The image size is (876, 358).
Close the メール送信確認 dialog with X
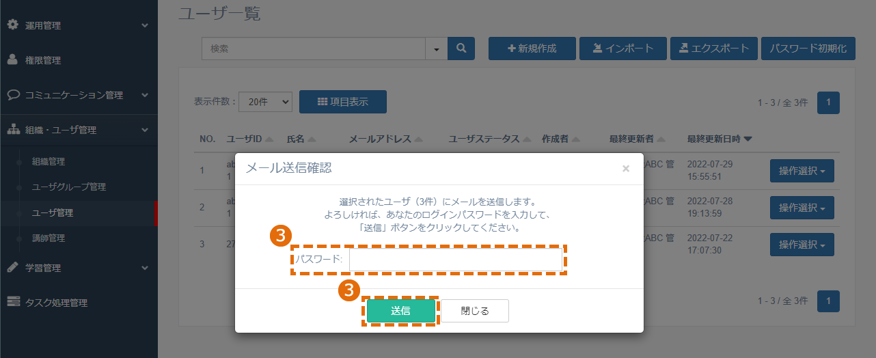(x=626, y=168)
